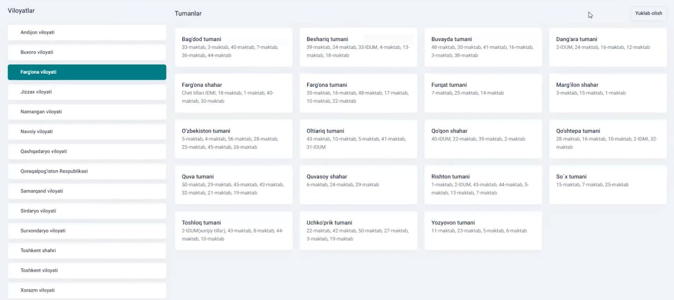The image size is (674, 300).
Task: Open the Yozyovon tumani card
Action: tap(483, 231)
